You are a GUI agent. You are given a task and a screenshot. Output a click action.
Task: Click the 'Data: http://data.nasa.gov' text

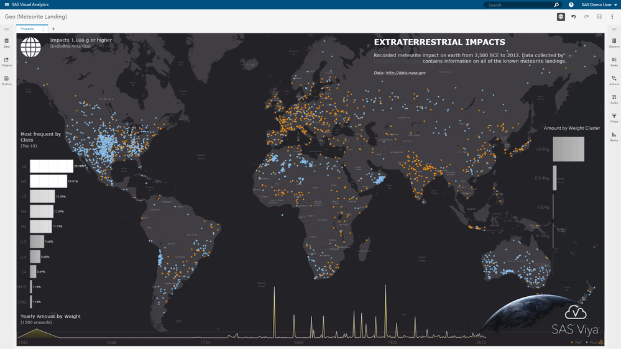400,73
